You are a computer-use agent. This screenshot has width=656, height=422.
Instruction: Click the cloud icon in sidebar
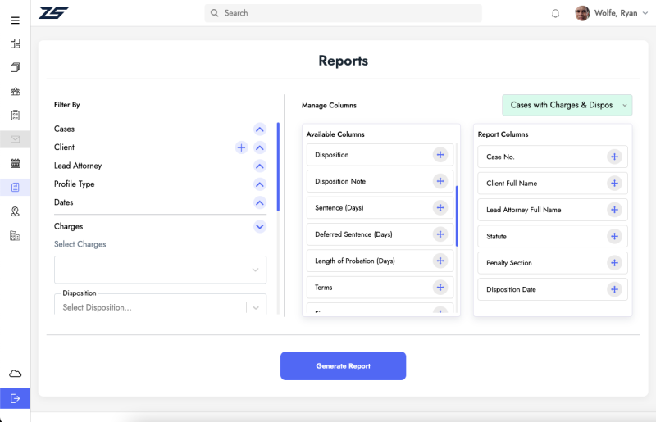coord(15,374)
